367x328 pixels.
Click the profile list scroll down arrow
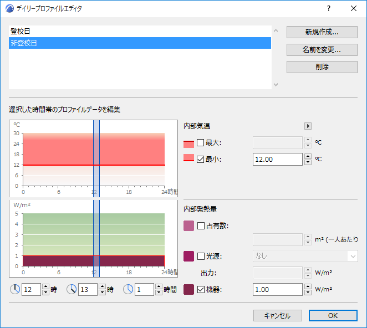(x=276, y=84)
